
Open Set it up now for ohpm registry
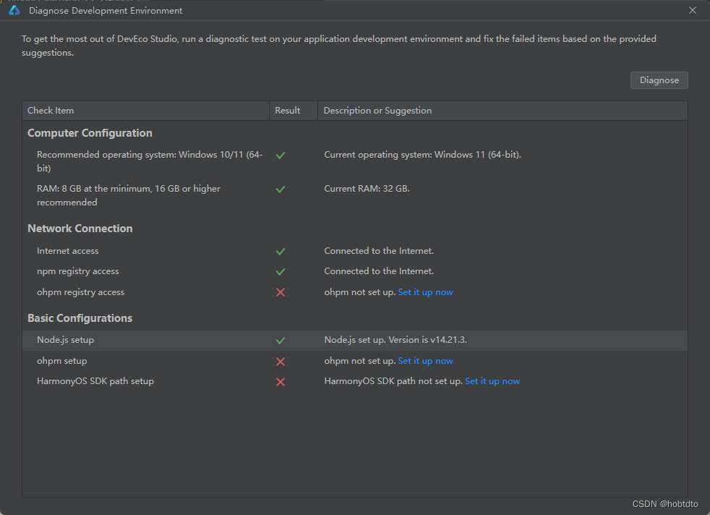click(x=425, y=292)
